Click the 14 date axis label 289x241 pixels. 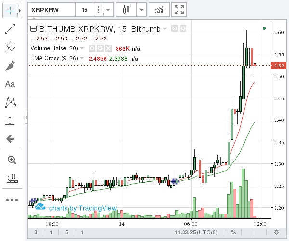[x=122, y=224]
